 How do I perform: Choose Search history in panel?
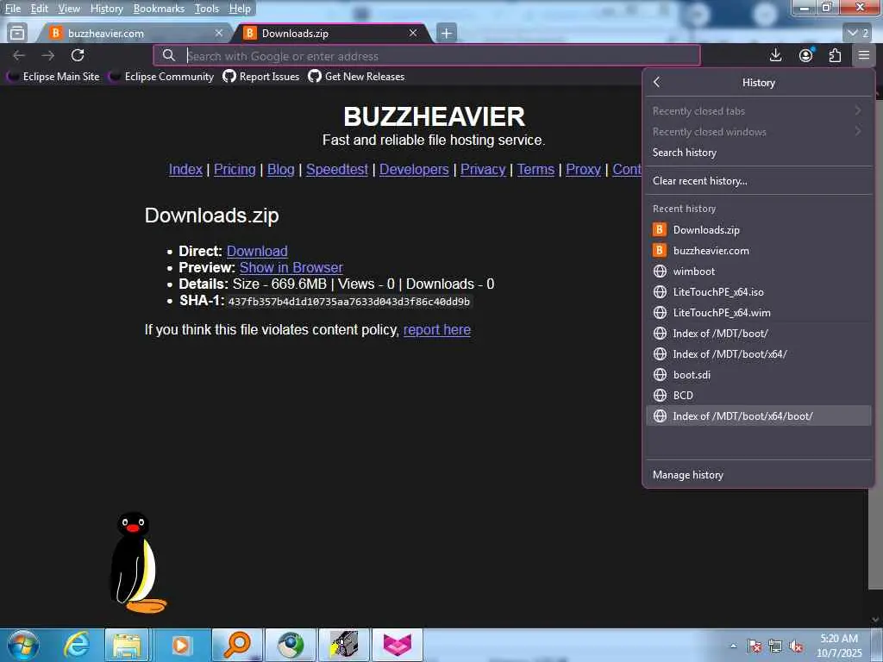pyautogui.click(x=758, y=153)
